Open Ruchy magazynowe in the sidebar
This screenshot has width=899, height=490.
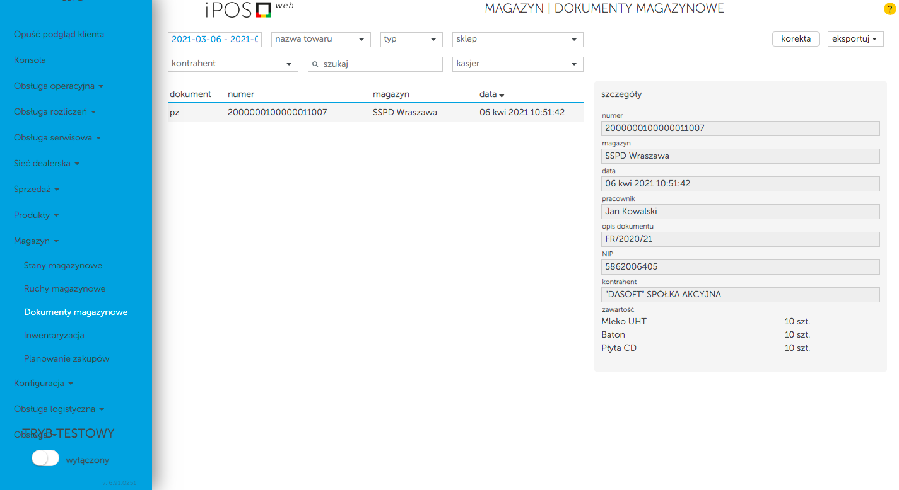click(x=65, y=288)
